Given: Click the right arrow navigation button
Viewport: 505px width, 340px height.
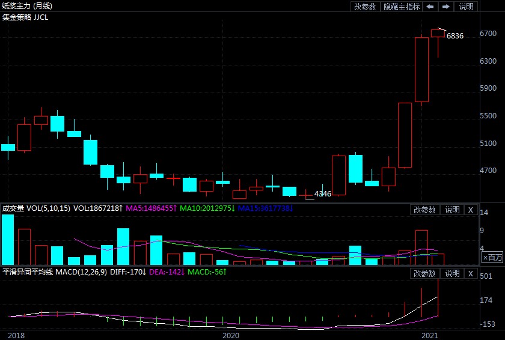Looking at the screenshot, I should (x=446, y=7).
